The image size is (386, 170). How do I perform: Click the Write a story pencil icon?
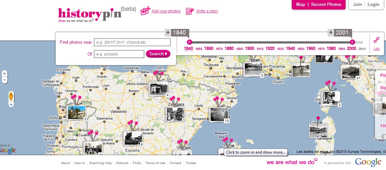[x=190, y=11]
